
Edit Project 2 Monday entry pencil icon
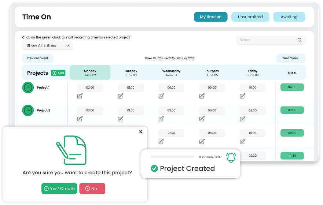[80, 119]
